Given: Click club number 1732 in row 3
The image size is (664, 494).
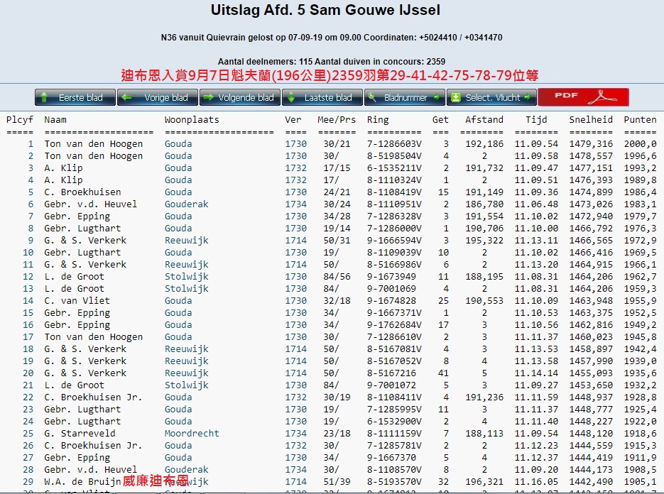Looking at the screenshot, I should (x=295, y=168).
